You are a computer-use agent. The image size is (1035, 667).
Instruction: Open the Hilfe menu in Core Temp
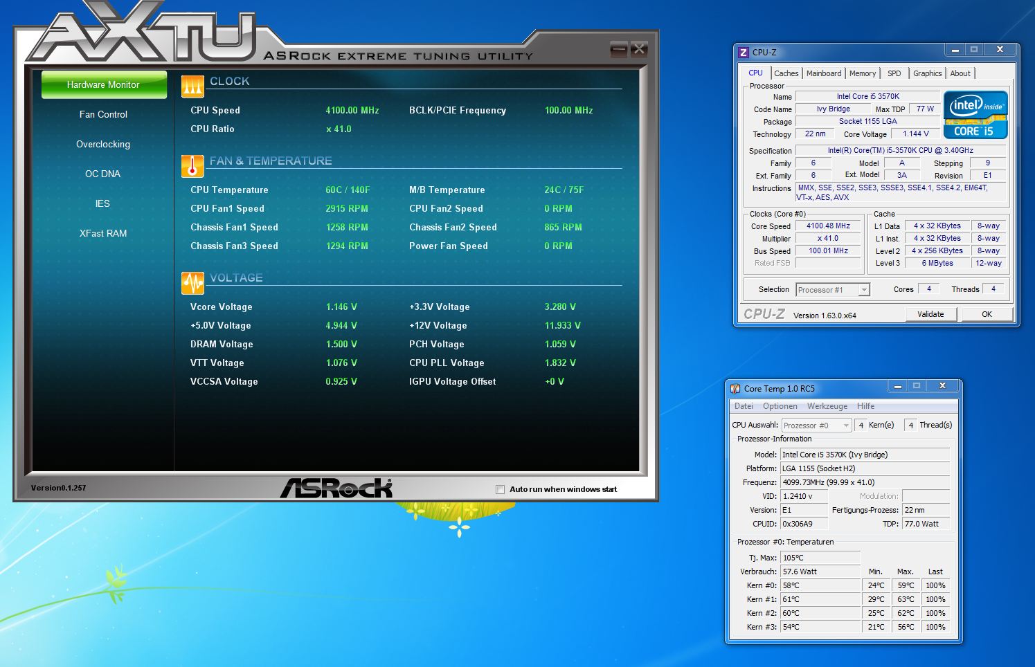coord(865,406)
